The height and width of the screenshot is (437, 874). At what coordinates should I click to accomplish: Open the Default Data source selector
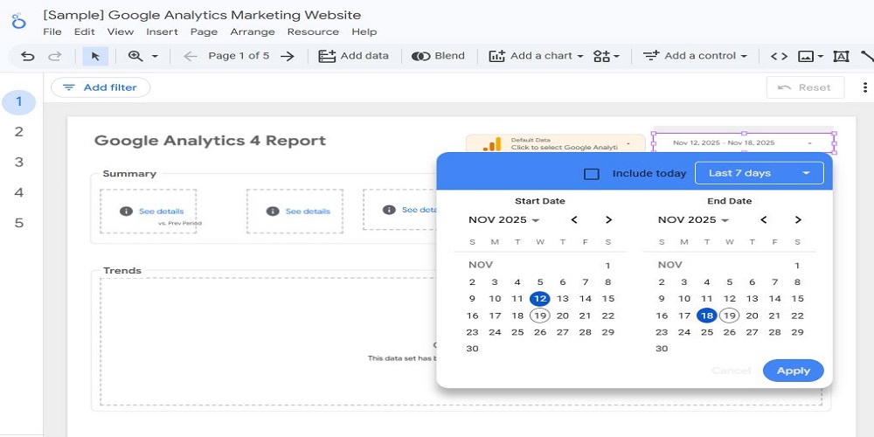pyautogui.click(x=555, y=144)
